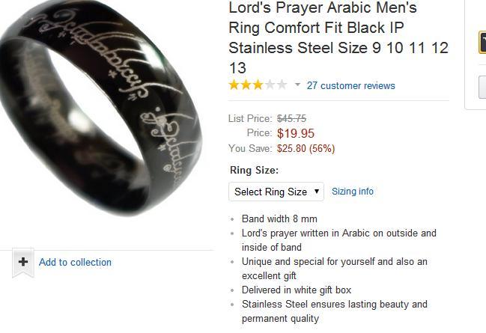The image size is (486, 333).
Task: Click the grey button at right edge
Action: [482, 87]
